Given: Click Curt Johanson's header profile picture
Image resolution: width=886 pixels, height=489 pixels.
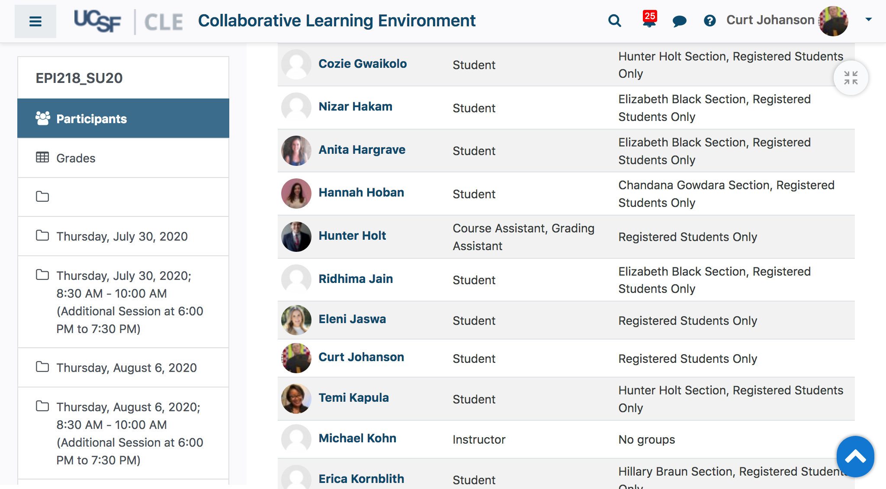Looking at the screenshot, I should point(833,21).
